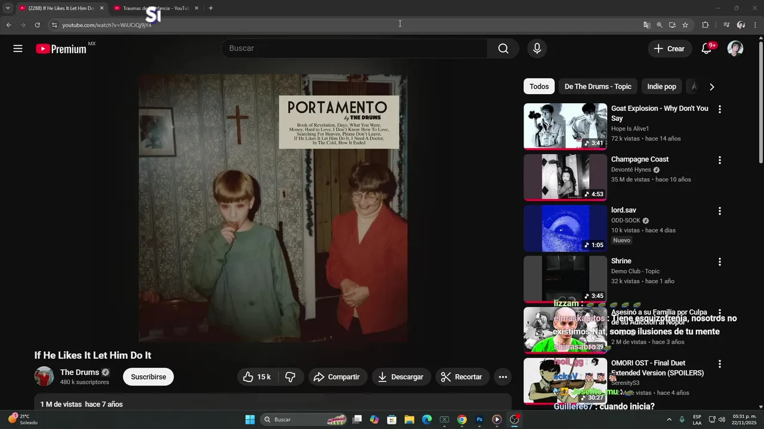Click the Suscribirse button
This screenshot has height=429, width=764.
click(149, 377)
